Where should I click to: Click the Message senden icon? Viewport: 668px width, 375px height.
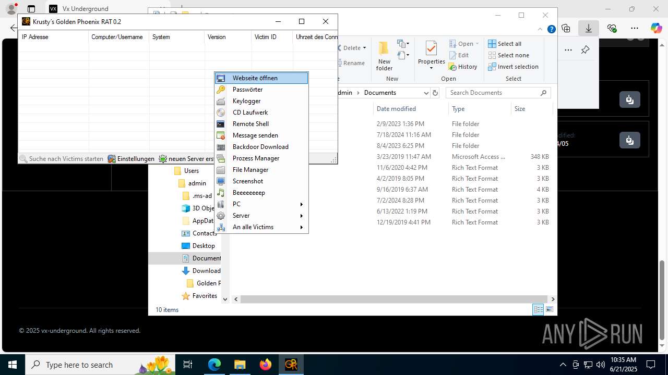point(221,135)
